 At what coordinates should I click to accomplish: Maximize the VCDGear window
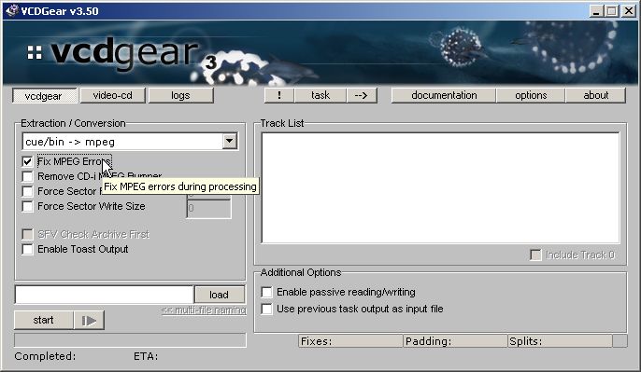(x=612, y=11)
